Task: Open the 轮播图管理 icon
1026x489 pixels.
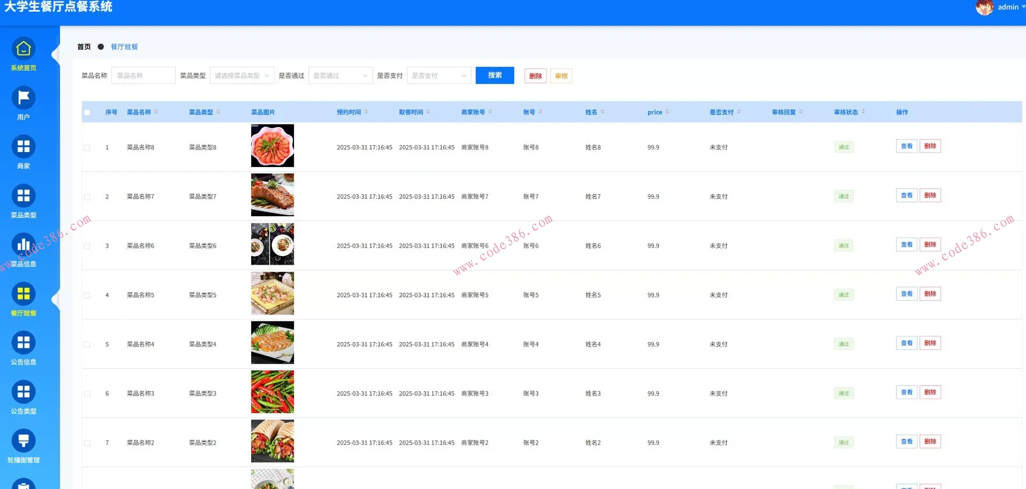Action: coord(24,441)
